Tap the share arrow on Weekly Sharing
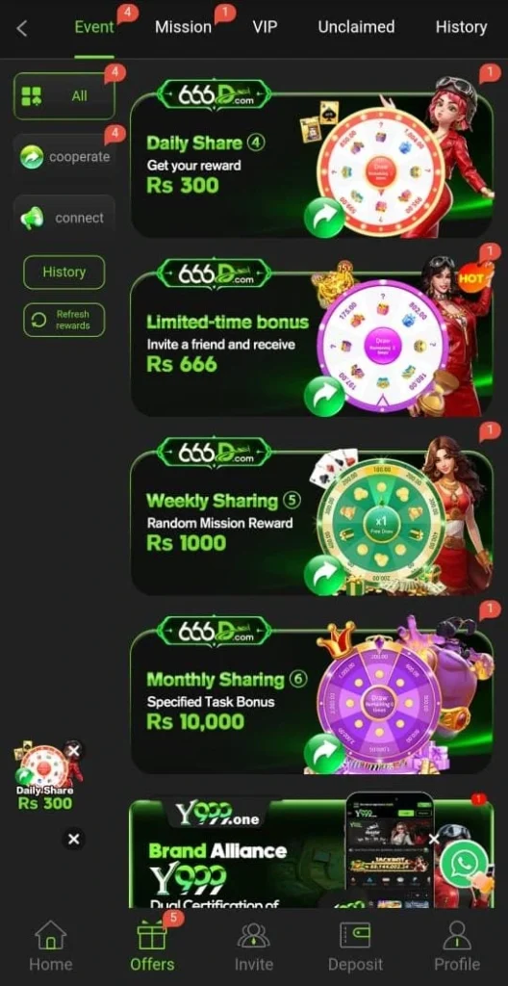508x986 pixels. coord(324,575)
